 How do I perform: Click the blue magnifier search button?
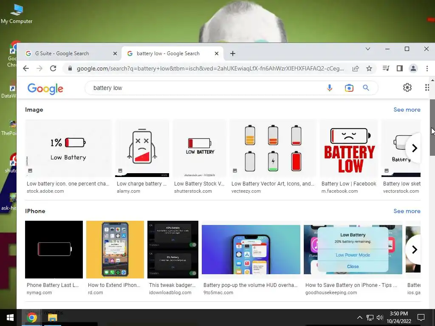(366, 88)
